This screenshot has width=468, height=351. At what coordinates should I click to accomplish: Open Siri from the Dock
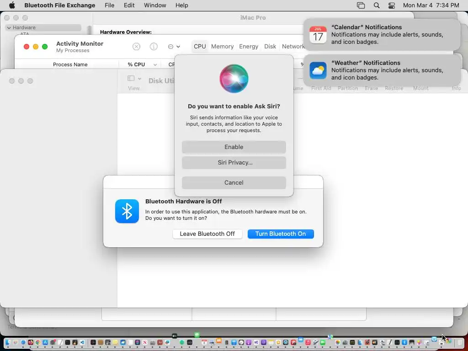click(137, 342)
